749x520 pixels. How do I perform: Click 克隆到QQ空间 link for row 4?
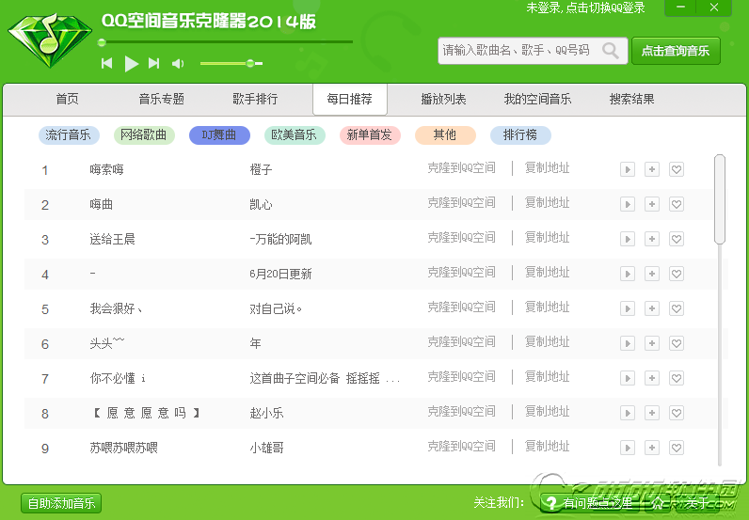point(461,273)
